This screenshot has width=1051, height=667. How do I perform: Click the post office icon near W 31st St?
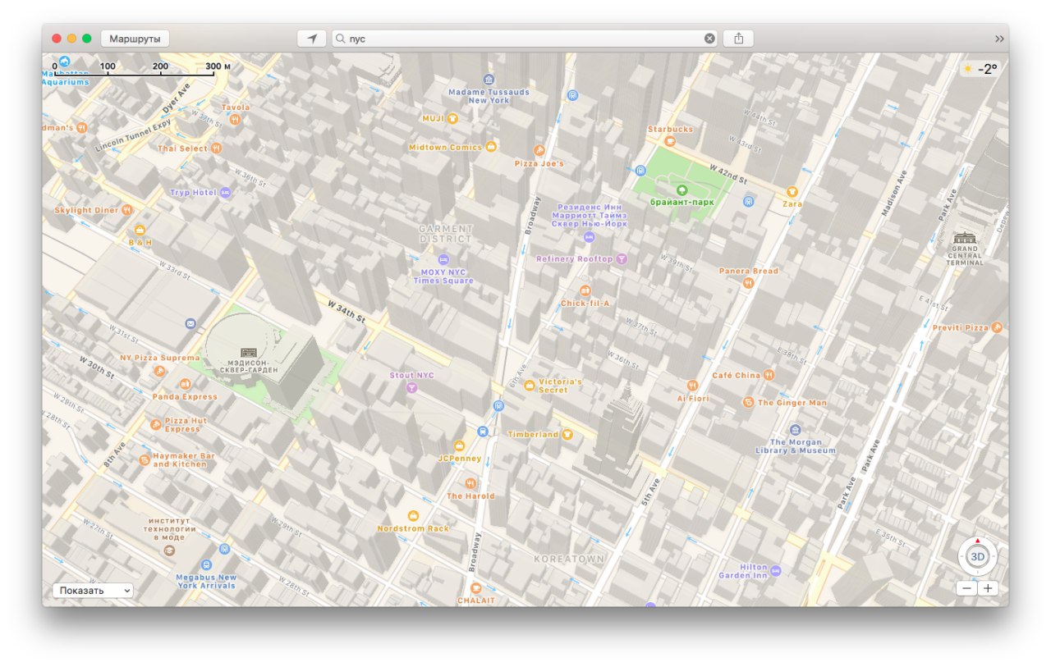[x=190, y=324]
